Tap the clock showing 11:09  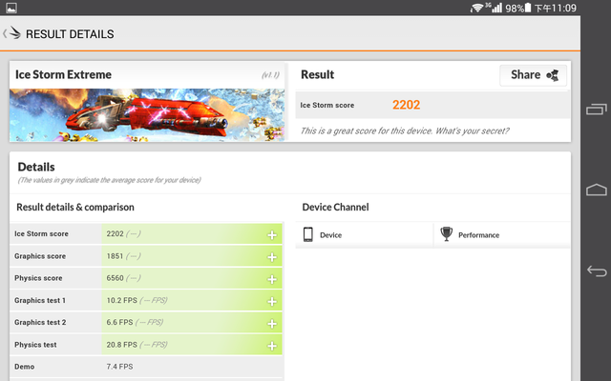[x=556, y=8]
